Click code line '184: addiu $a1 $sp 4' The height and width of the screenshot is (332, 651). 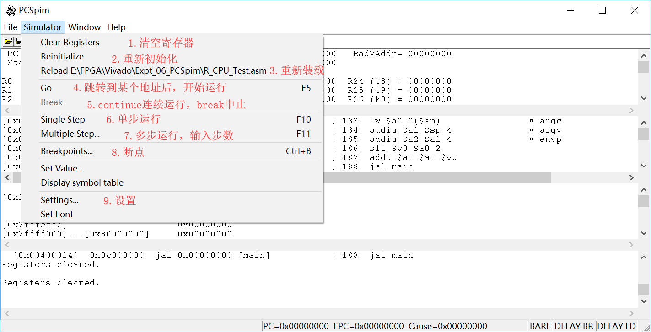click(x=397, y=130)
